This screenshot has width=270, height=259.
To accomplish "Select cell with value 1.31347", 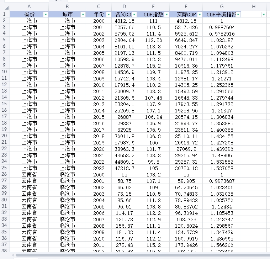I will 222,110.
